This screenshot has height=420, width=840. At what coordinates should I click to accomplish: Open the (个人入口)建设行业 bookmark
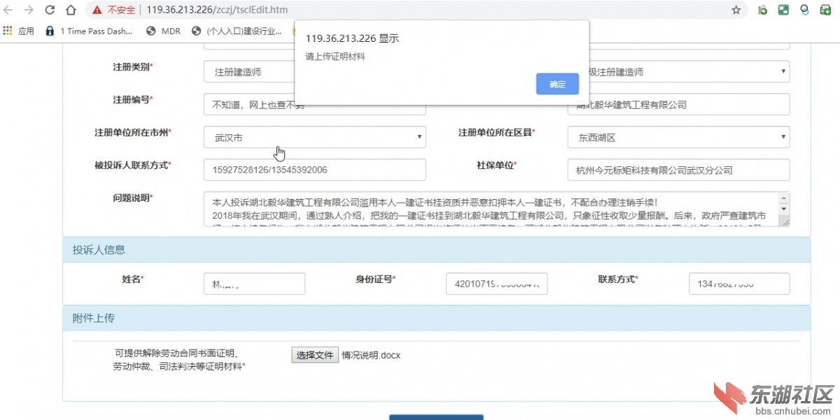237,31
